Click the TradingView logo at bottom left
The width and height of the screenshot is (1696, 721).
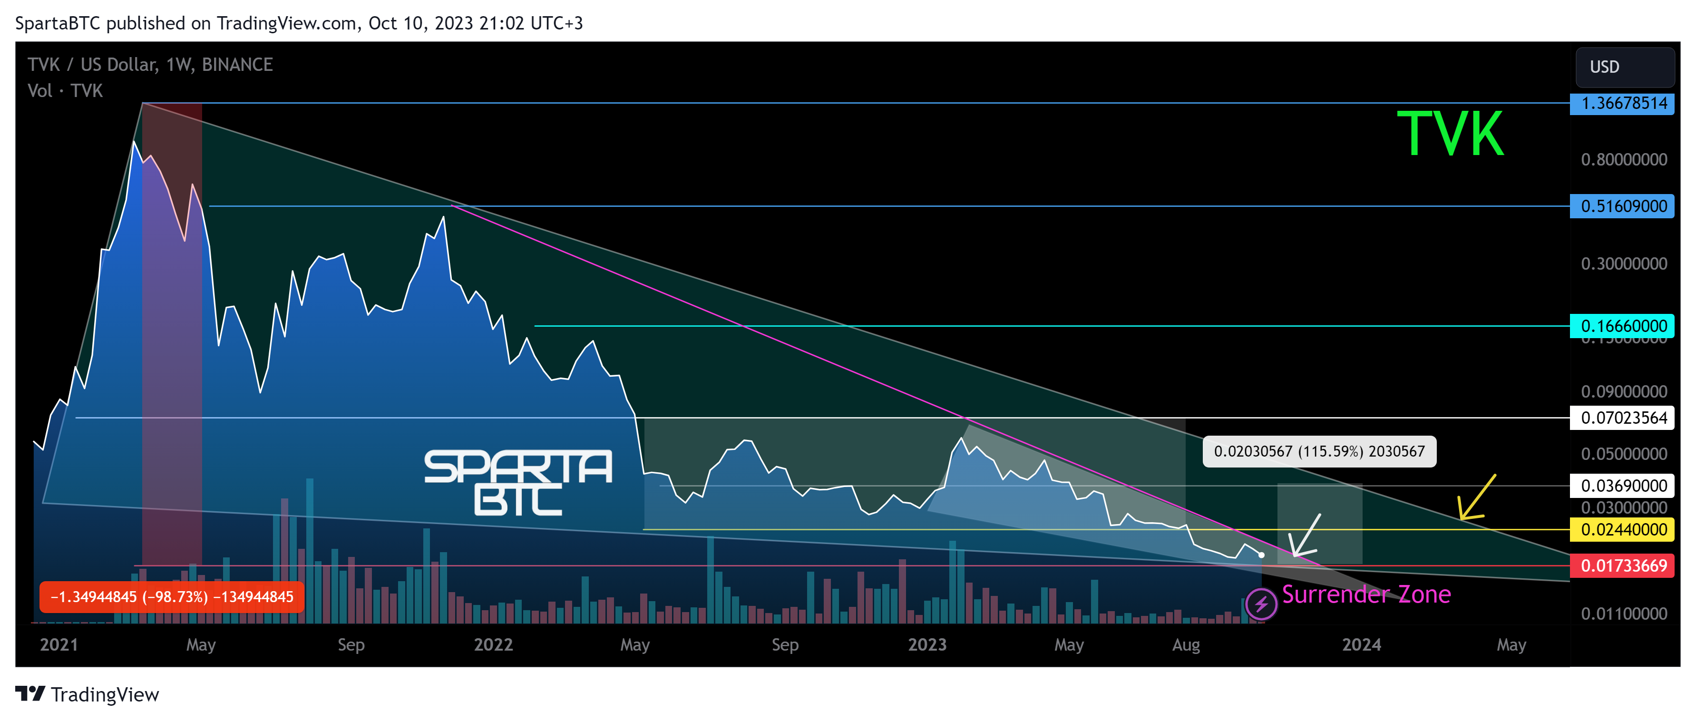coord(87,694)
